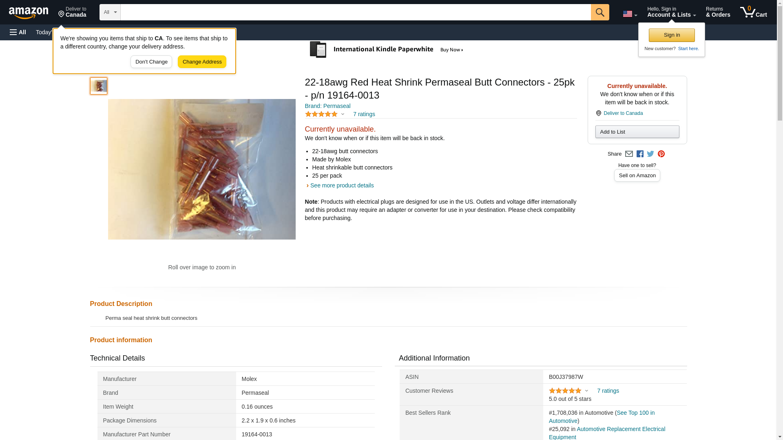The image size is (783, 440).
Task: Click the Change Address button
Action: 202,62
